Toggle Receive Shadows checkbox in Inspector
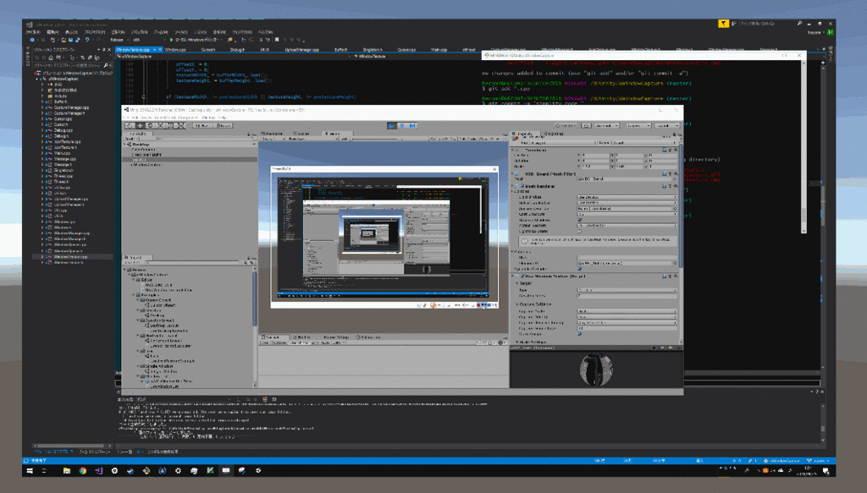Screen dimensions: 867x493 tap(579, 220)
